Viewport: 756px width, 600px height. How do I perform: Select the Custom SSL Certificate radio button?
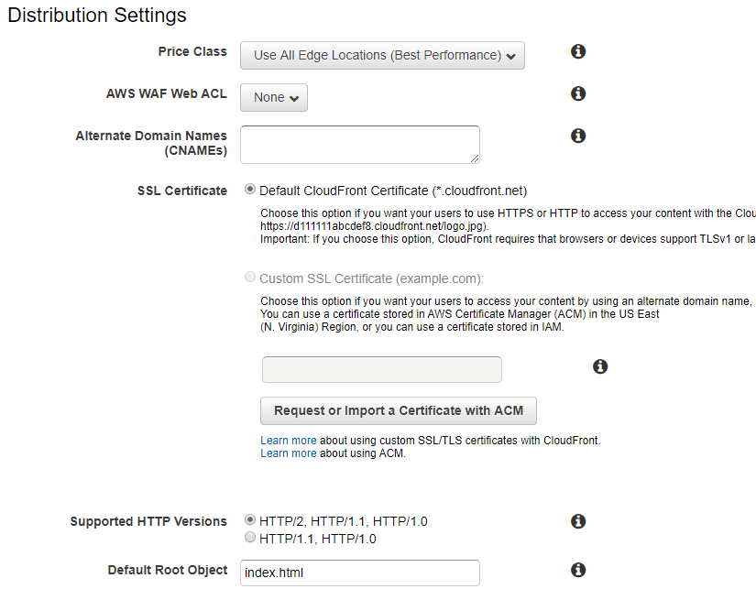[x=250, y=278]
